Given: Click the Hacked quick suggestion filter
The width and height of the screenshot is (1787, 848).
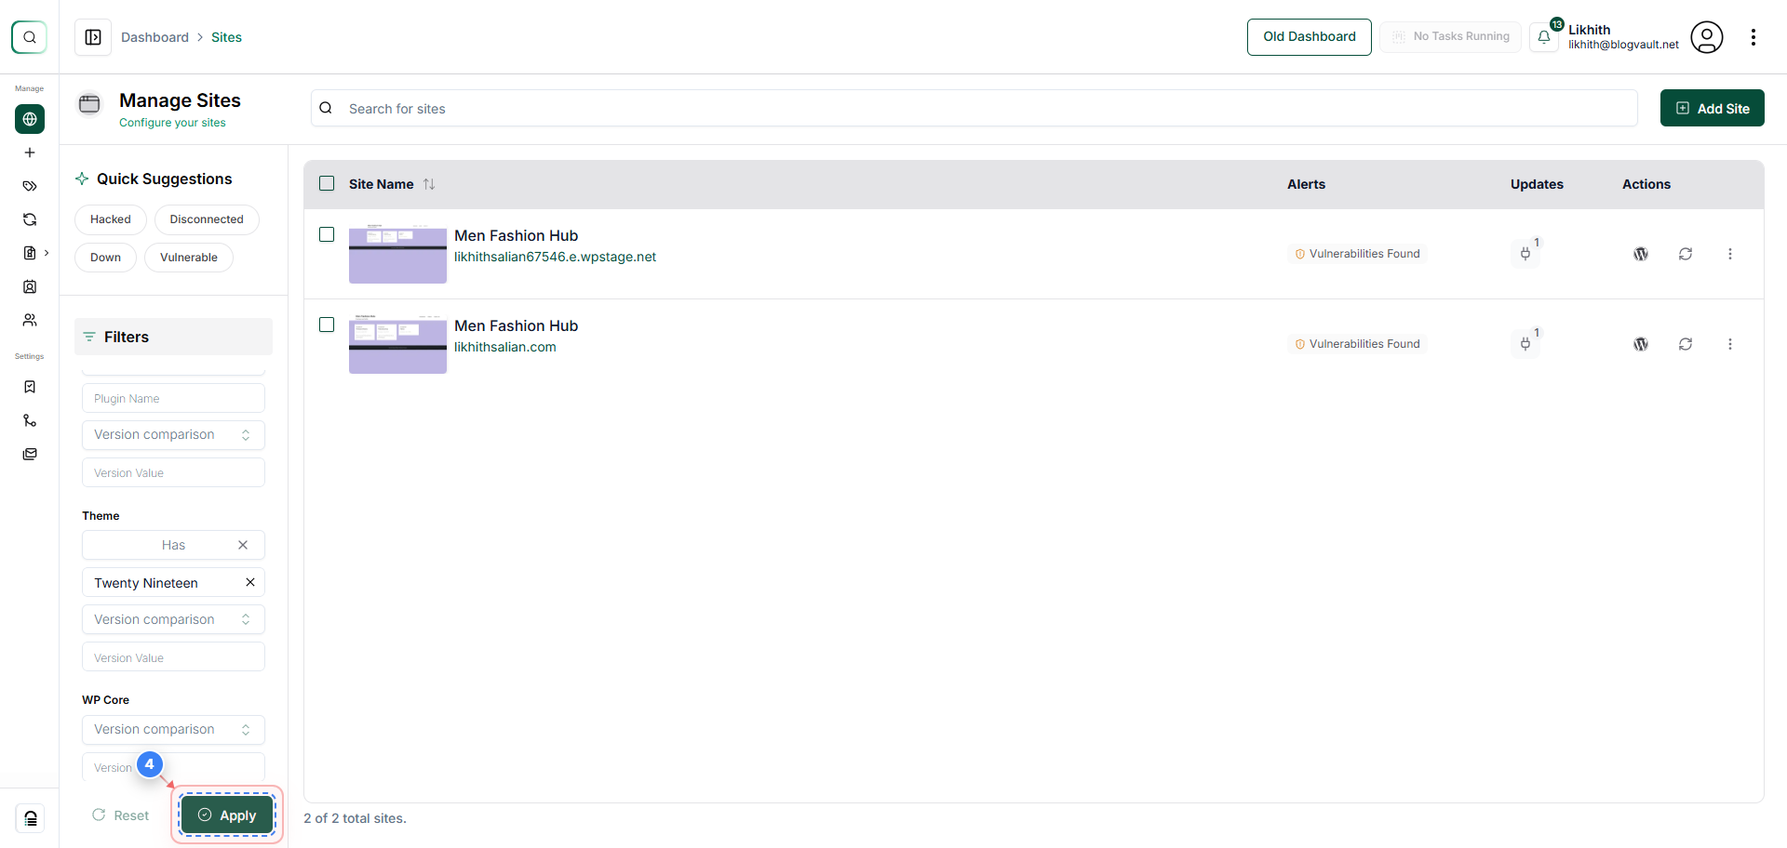Looking at the screenshot, I should [110, 219].
